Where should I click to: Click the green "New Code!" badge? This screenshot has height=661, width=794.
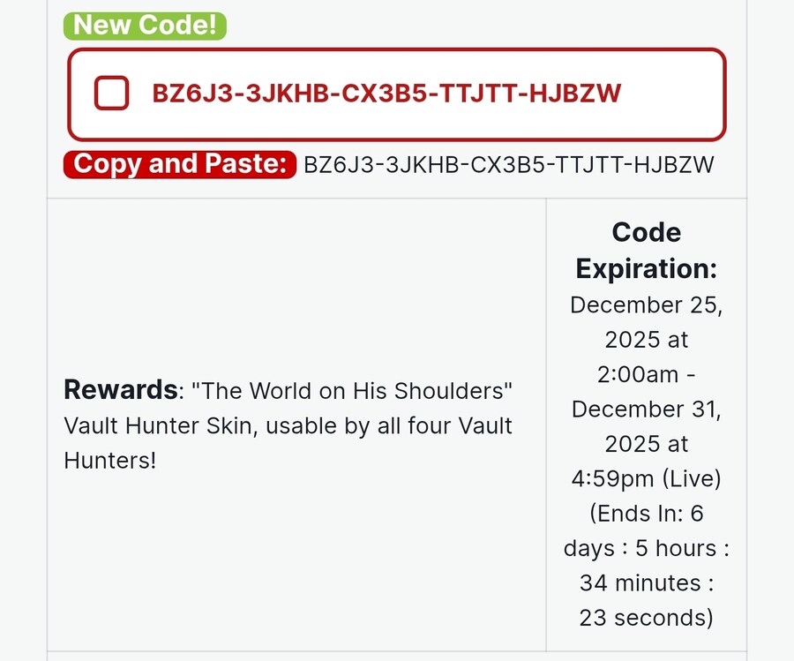click(x=145, y=25)
